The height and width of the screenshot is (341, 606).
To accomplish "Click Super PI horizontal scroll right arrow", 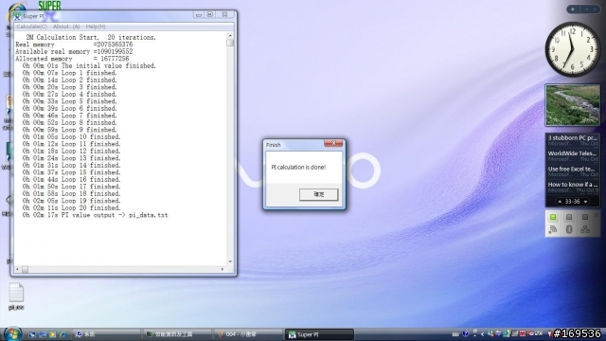I will point(223,269).
